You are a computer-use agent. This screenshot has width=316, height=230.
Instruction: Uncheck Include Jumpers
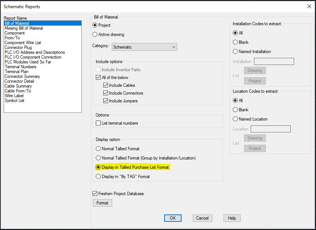coord(106,102)
